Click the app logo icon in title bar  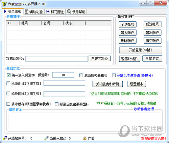click(4, 4)
